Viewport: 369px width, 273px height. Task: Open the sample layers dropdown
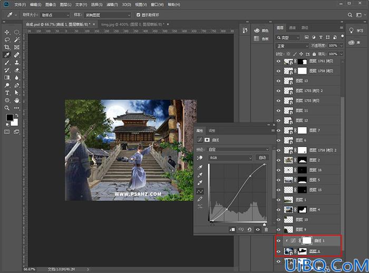(108, 15)
